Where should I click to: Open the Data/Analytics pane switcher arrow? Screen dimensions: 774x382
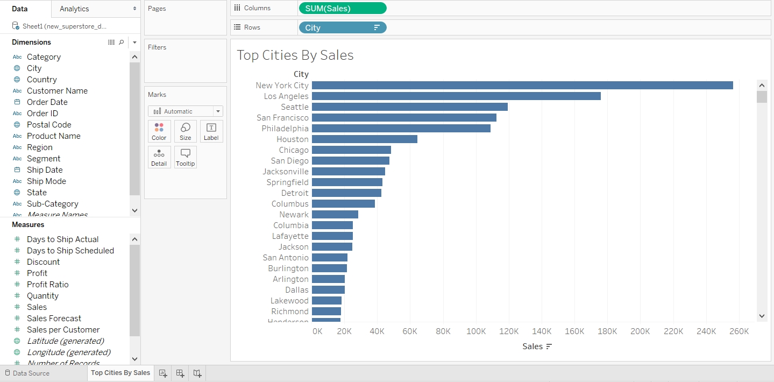coord(134,9)
